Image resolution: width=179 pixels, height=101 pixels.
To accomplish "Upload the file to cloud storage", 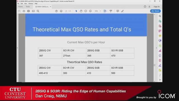I will tap(24, 11).
